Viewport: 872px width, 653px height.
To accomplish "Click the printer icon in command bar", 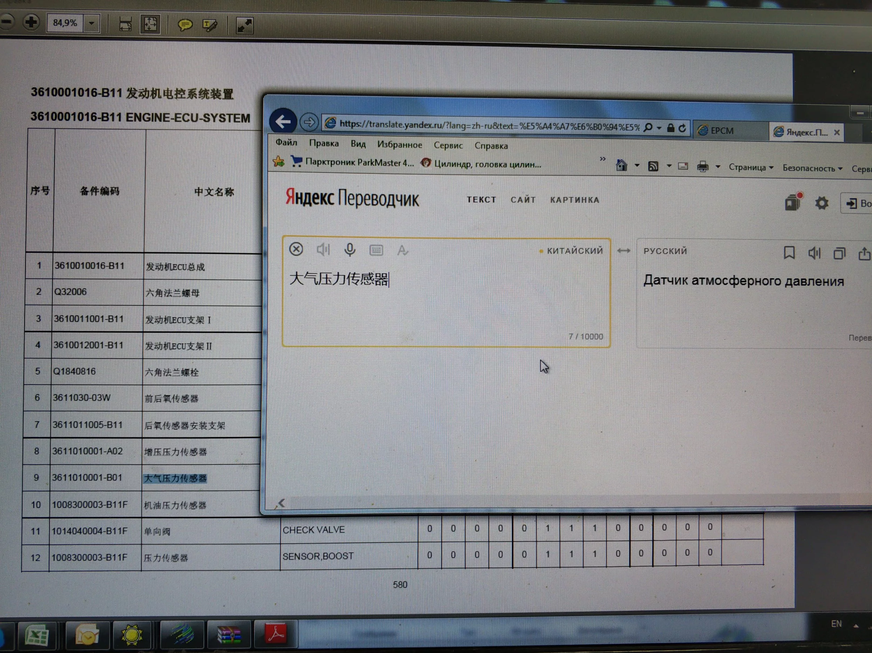I will (x=702, y=166).
